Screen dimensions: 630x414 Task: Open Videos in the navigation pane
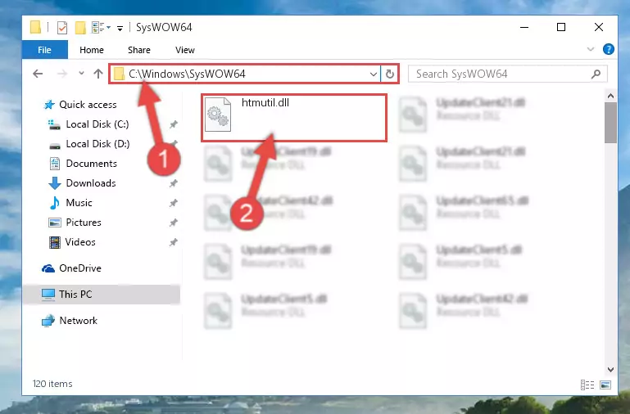point(80,242)
